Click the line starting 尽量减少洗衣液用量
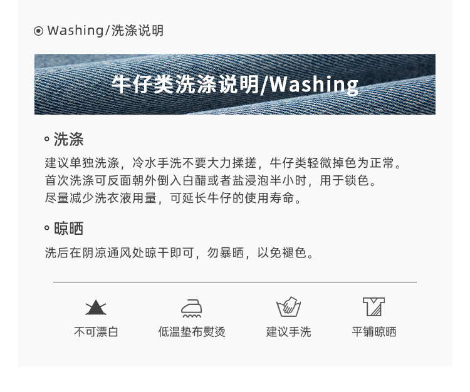470x392 pixels. coord(173,198)
